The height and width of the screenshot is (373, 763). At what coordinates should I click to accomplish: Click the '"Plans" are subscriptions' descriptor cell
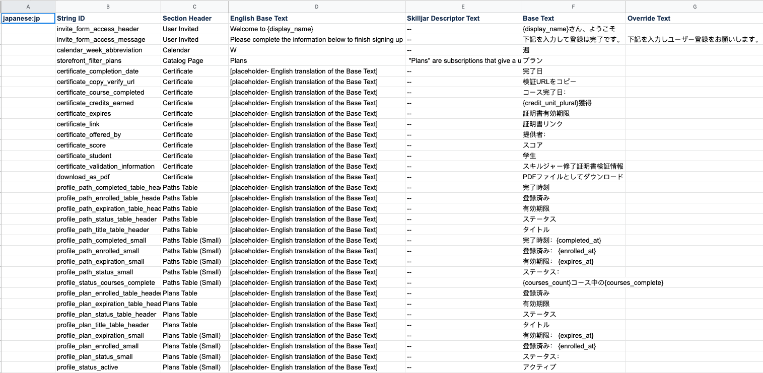(463, 61)
